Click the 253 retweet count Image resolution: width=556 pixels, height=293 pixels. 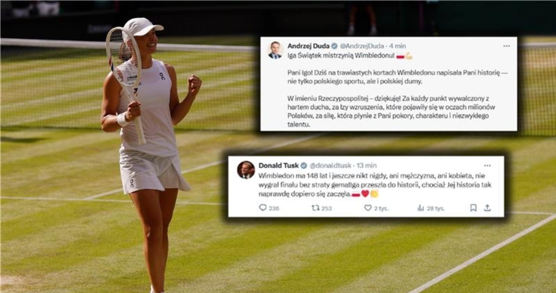pos(326,208)
